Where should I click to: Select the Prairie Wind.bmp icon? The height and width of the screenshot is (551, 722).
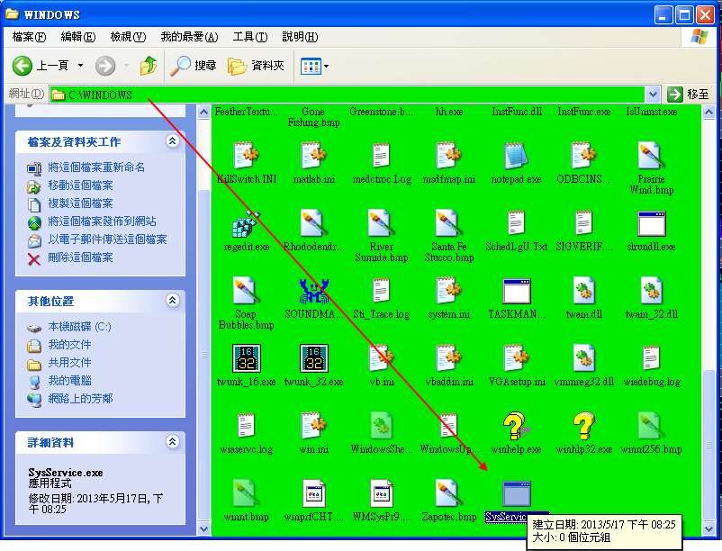[651, 156]
